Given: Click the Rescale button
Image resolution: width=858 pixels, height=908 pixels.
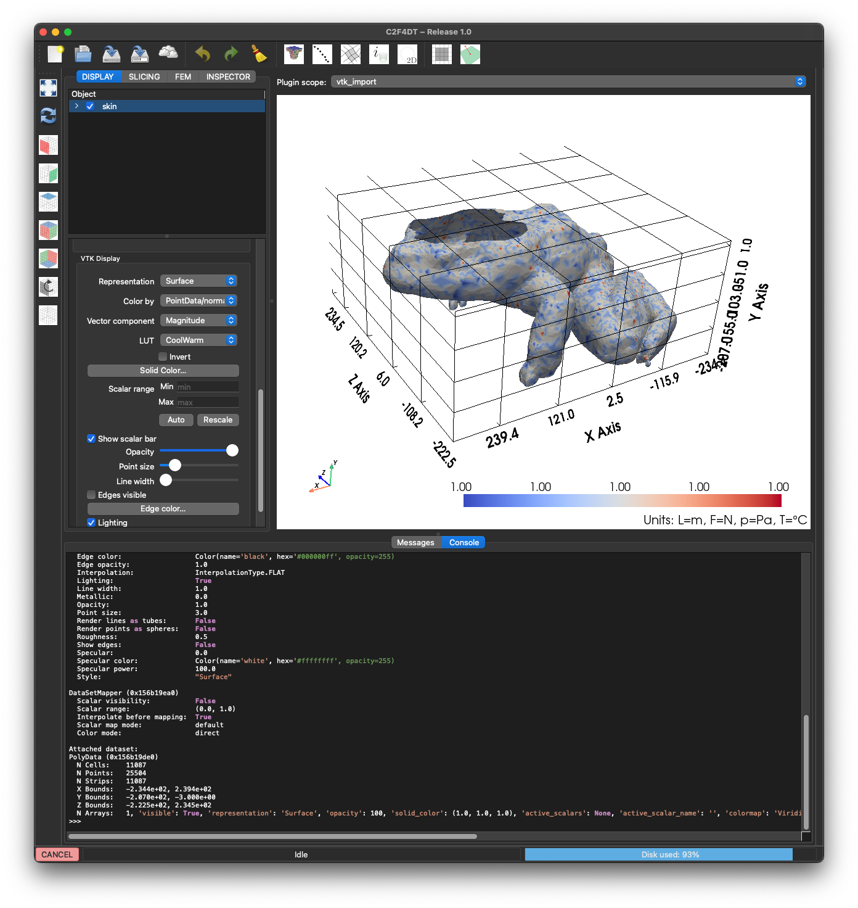Looking at the screenshot, I should (218, 419).
